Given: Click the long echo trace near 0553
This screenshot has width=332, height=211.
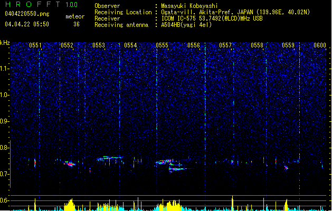Looking at the screenshot, I should click(110, 158).
